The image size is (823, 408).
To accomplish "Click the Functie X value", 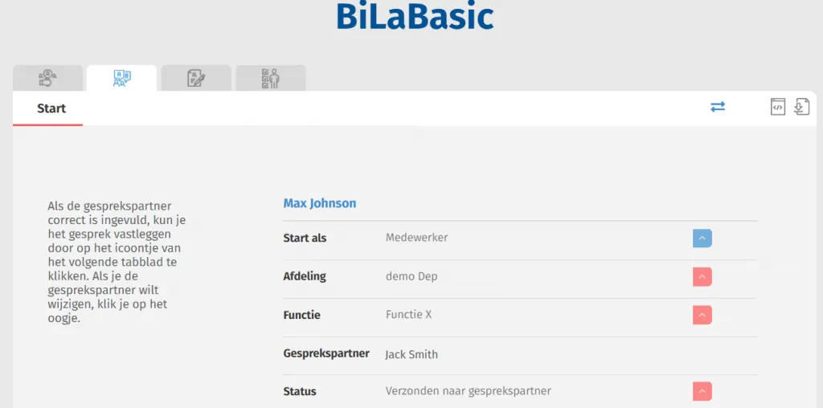I will [x=408, y=315].
